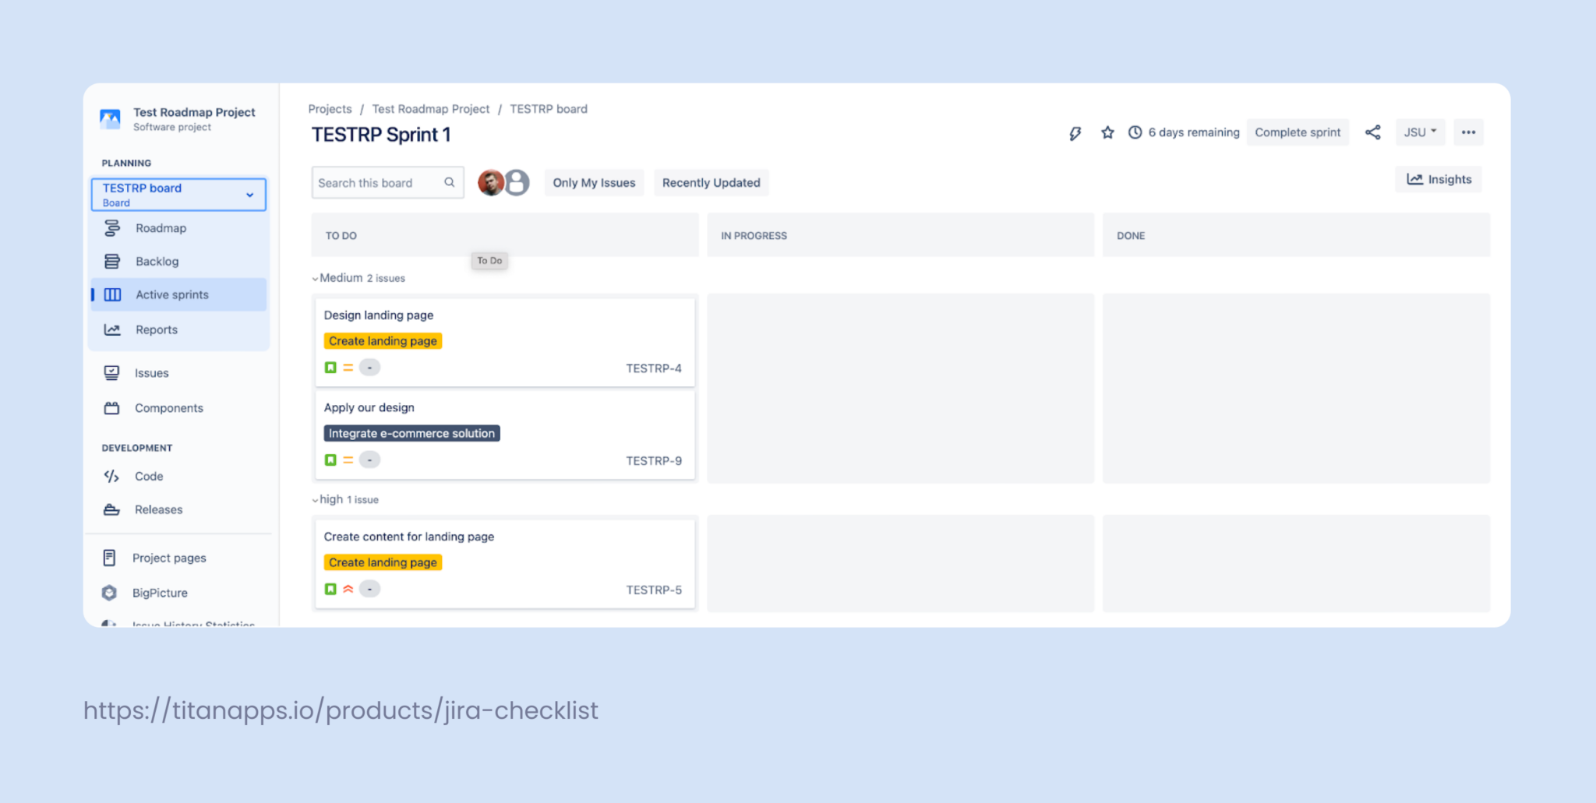
Task: Collapse the high swimlane
Action: click(315, 500)
